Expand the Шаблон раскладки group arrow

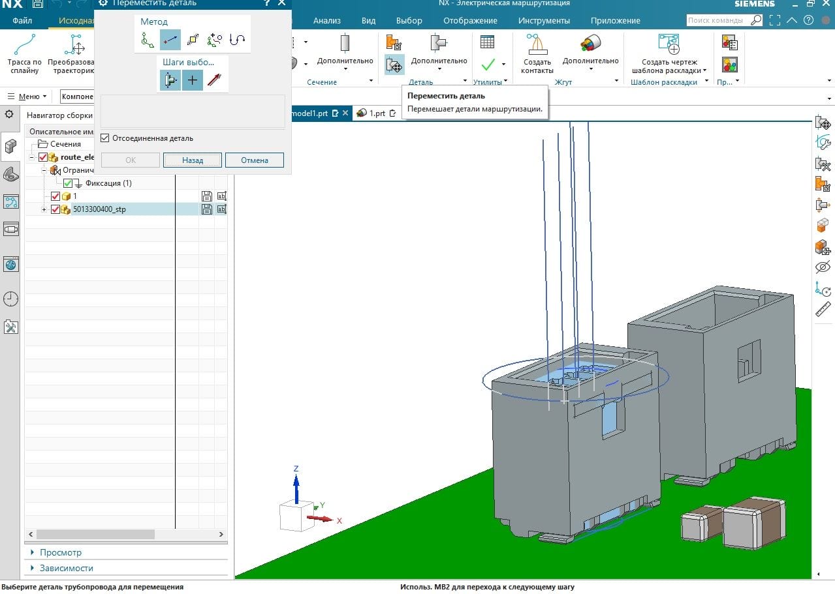tap(708, 82)
